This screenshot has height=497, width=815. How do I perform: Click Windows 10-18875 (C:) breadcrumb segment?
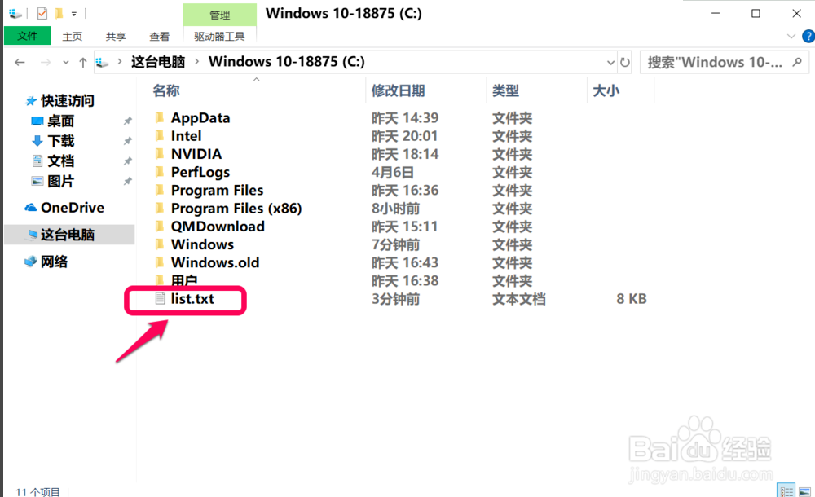pos(286,61)
